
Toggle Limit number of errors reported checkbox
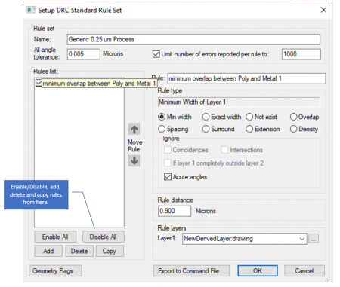(x=156, y=54)
